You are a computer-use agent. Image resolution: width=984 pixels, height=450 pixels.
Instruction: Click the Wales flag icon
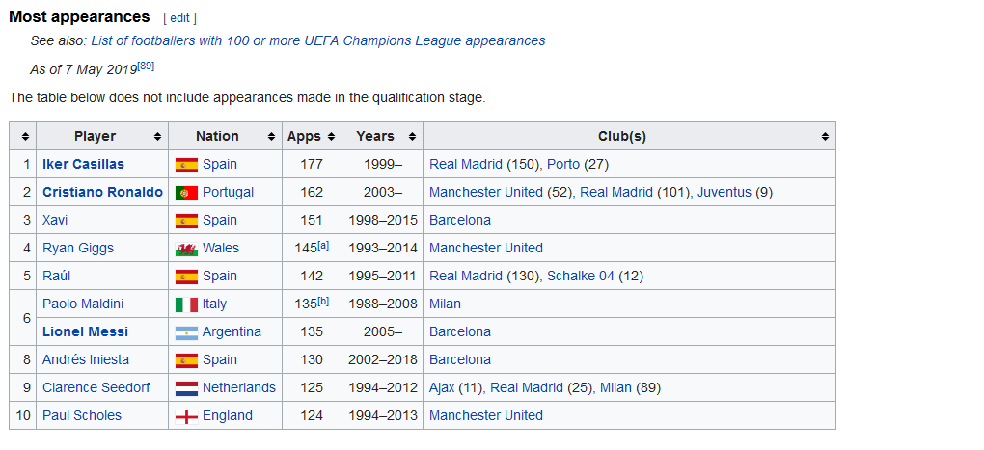[x=186, y=249]
